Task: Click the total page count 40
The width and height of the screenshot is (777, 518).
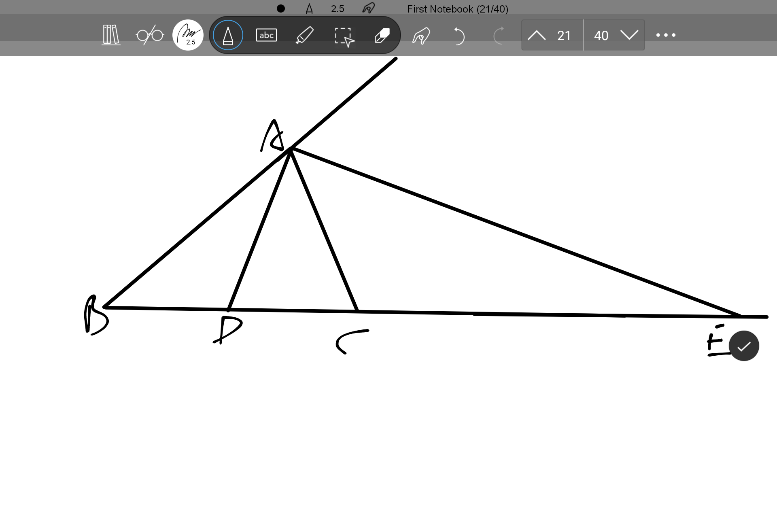Action: click(601, 36)
